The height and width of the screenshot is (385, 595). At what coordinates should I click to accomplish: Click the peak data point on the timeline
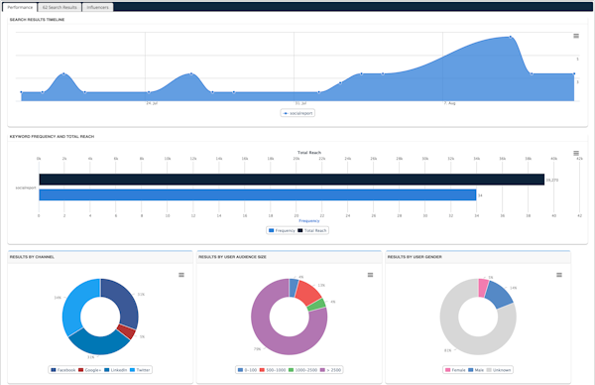[511, 37]
